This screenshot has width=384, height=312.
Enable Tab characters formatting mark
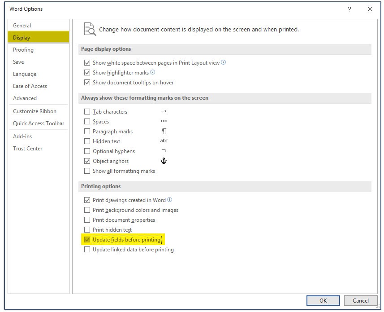(x=87, y=112)
